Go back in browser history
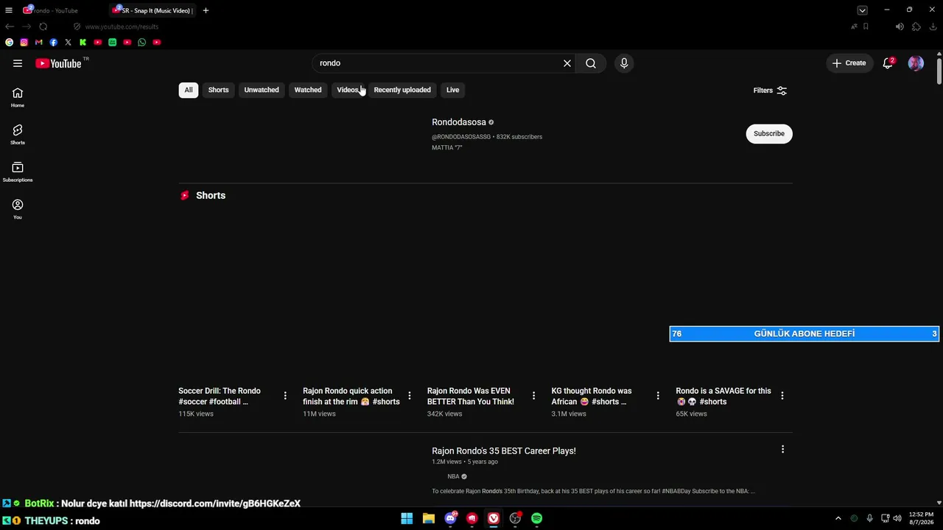Screen dimensions: 943x530 tap(10, 26)
